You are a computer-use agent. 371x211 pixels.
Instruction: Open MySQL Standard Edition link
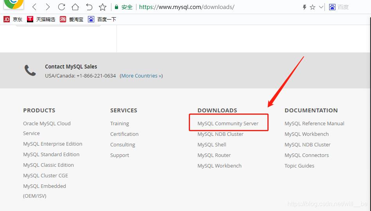(51, 154)
